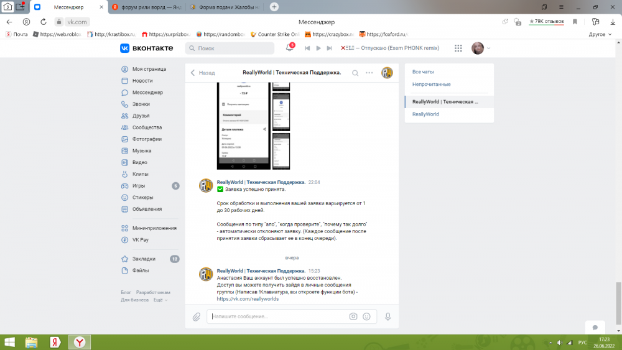Open Игры section
The width and height of the screenshot is (622, 350).
coord(139,186)
